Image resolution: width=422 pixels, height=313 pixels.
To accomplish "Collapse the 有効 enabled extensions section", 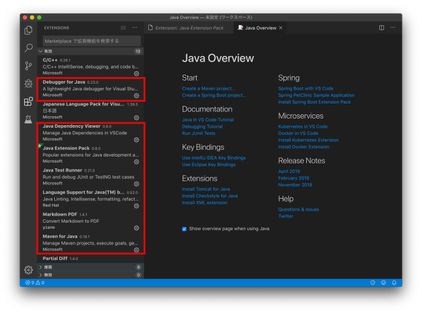I will pyautogui.click(x=90, y=51).
